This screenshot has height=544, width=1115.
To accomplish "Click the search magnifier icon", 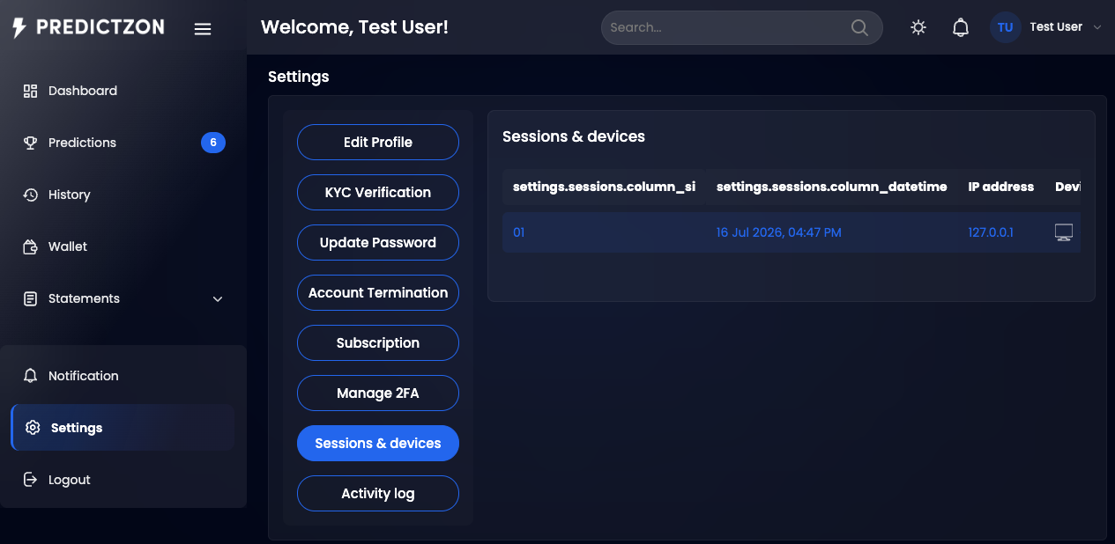I will pyautogui.click(x=859, y=27).
